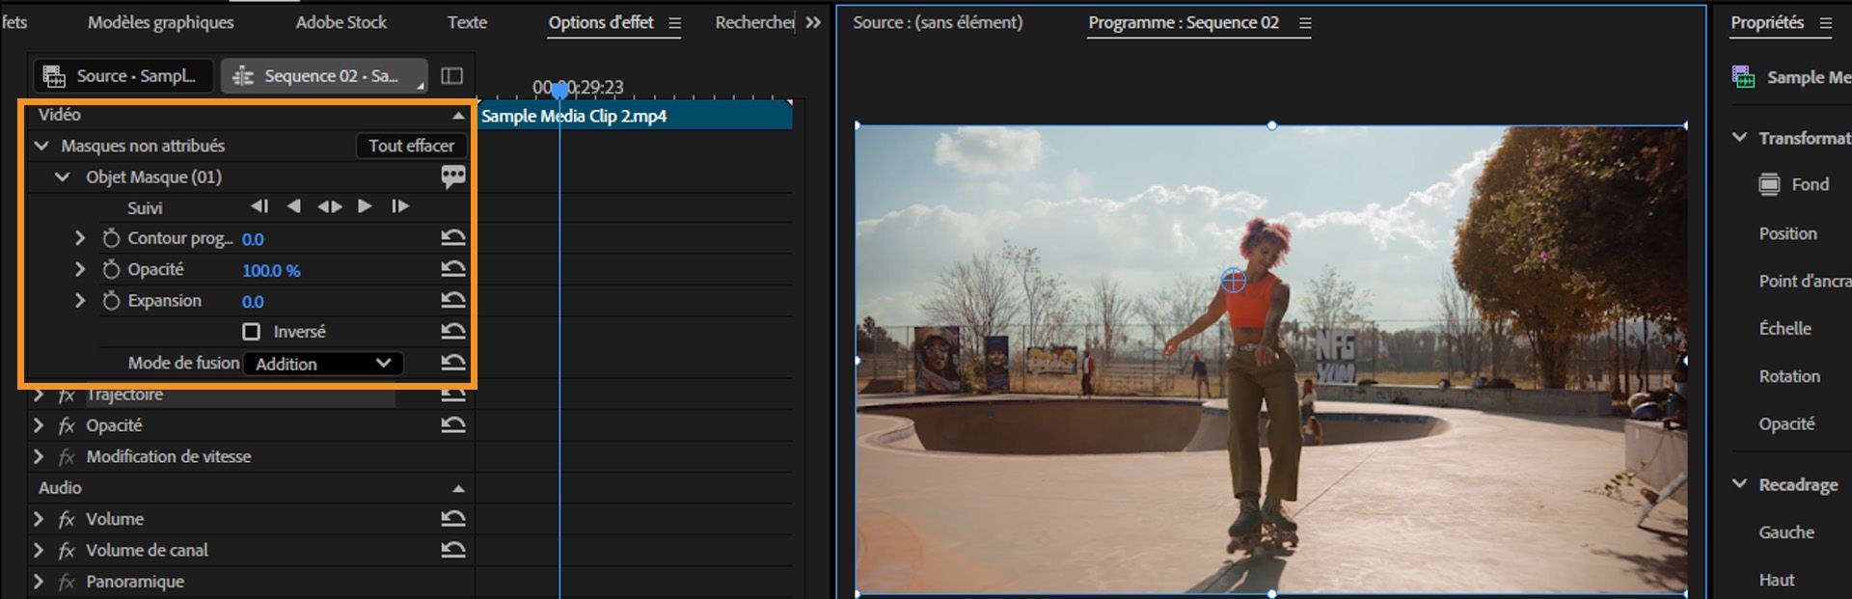Show hidden panels with the double chevron

813,22
